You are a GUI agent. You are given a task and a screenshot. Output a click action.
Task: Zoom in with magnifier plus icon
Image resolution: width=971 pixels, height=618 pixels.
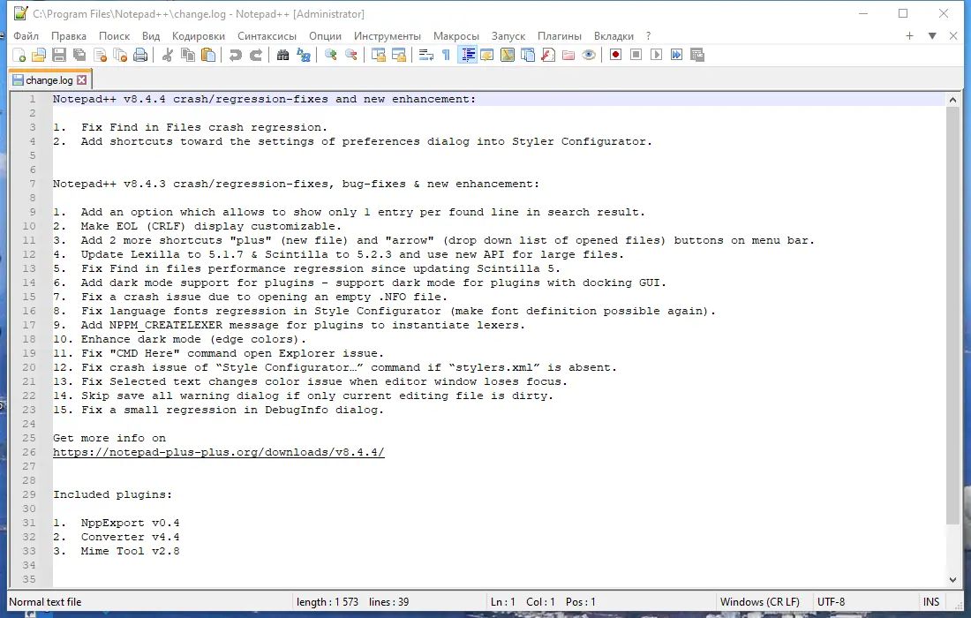331,55
